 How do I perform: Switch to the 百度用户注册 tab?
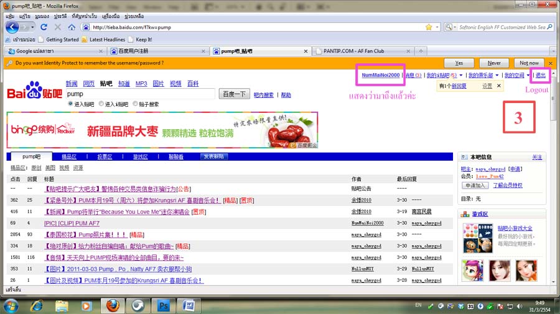click(158, 52)
